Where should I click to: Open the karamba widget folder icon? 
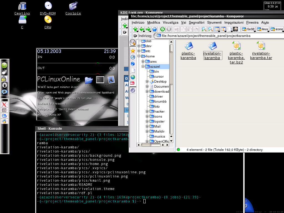coord(89,80)
